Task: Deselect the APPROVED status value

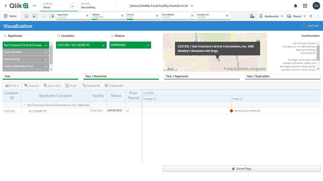Action: point(130,45)
